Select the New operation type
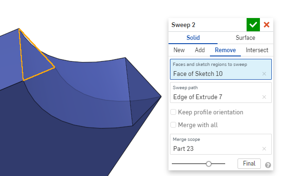288x176 pixels. (x=179, y=50)
